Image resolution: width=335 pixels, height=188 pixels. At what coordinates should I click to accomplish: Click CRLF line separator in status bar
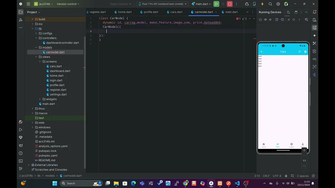[266, 176]
